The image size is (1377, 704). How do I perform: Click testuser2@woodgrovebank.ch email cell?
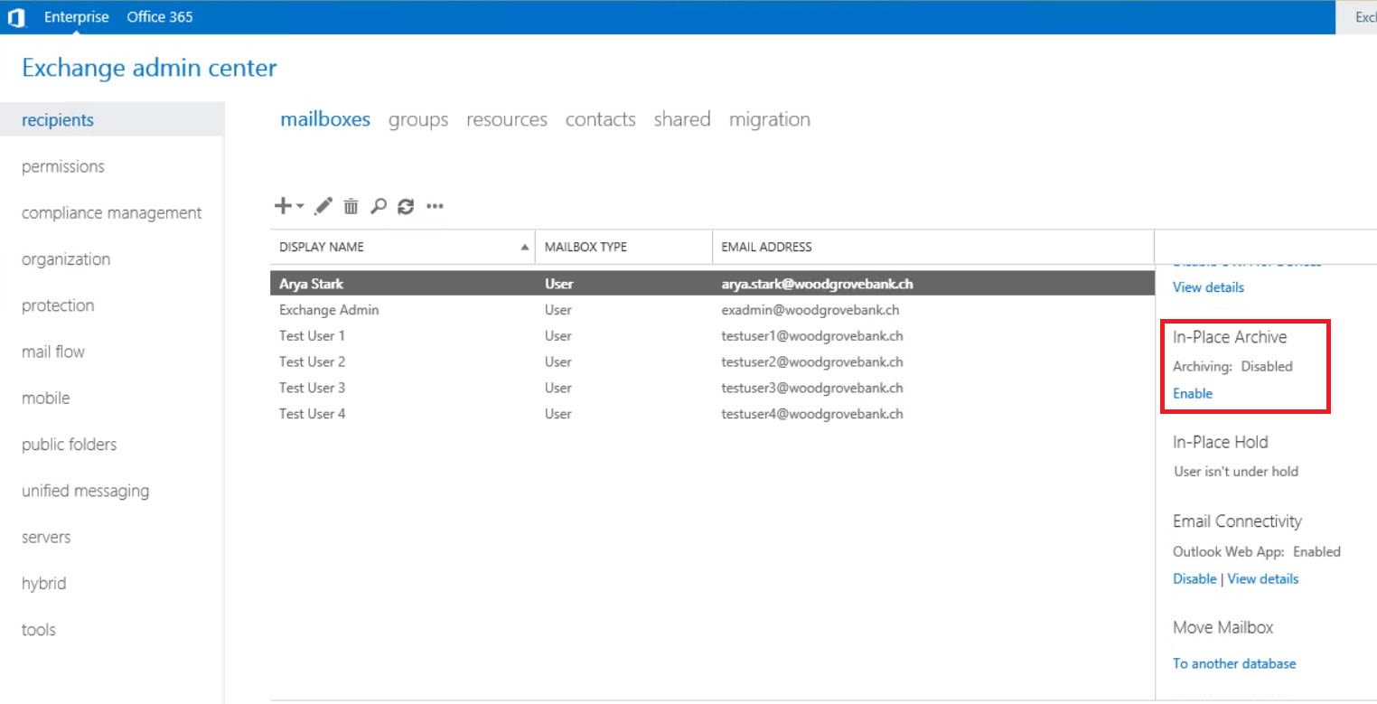click(812, 361)
